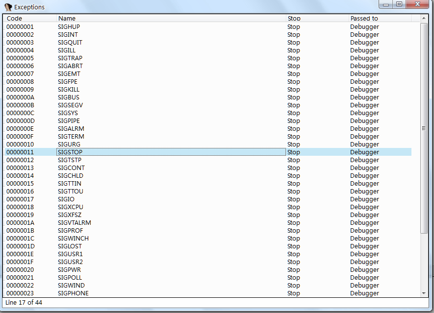Viewport: 434px width, 313px height.
Task: Select the SIGWINCH exception name
Action: pyautogui.click(x=74, y=239)
